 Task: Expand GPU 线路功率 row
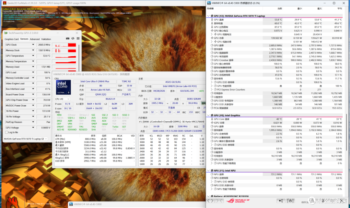tap(212, 42)
